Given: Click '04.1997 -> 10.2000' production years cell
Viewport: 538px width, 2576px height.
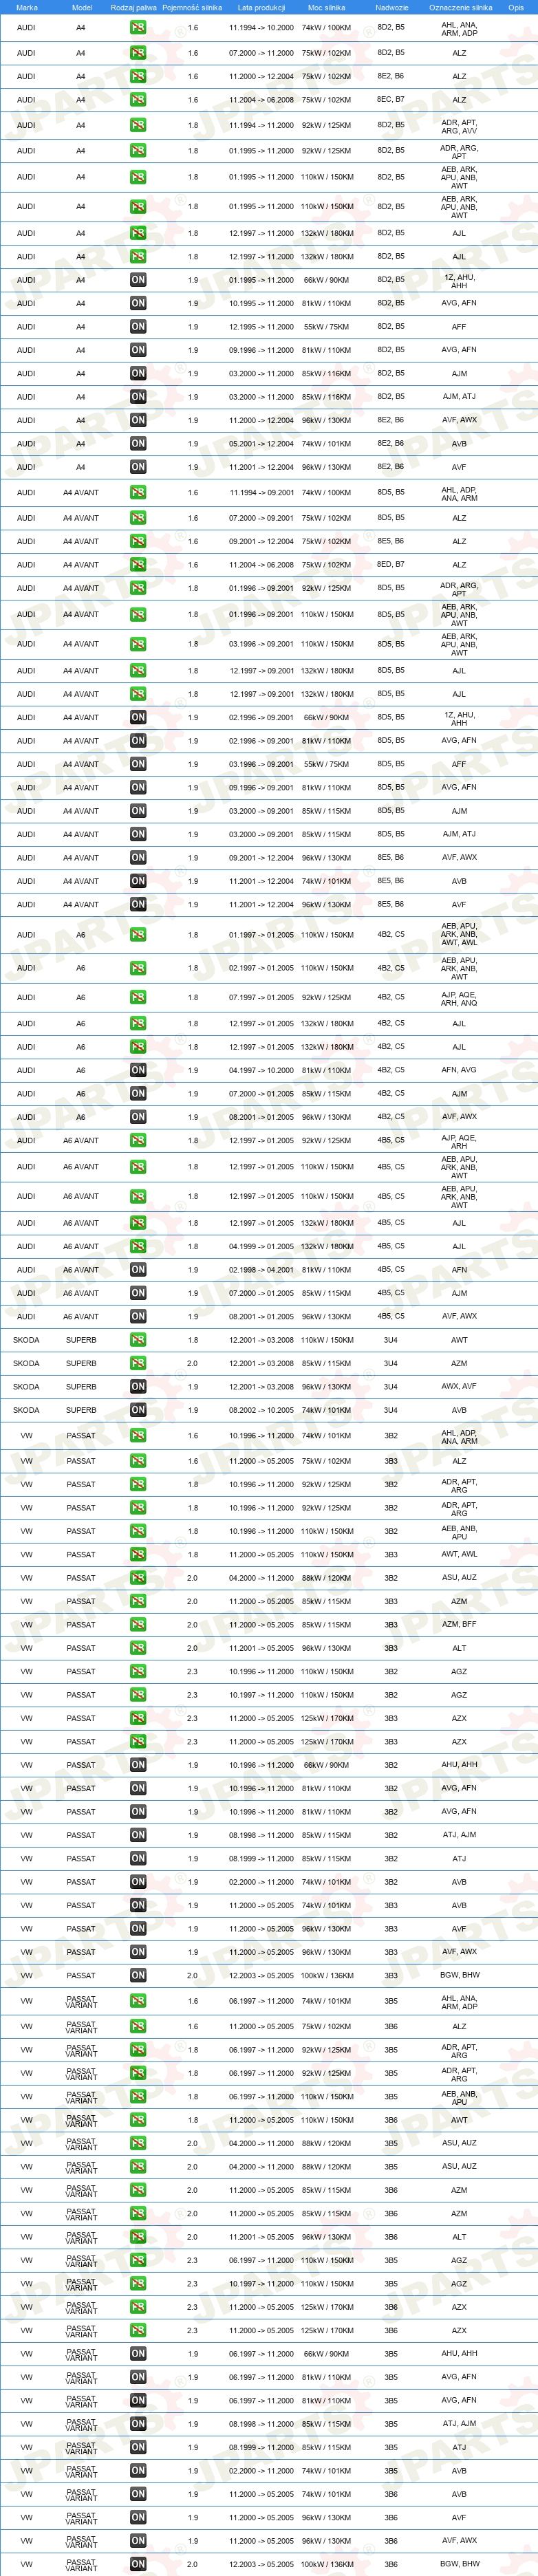Looking at the screenshot, I should 261,1070.
